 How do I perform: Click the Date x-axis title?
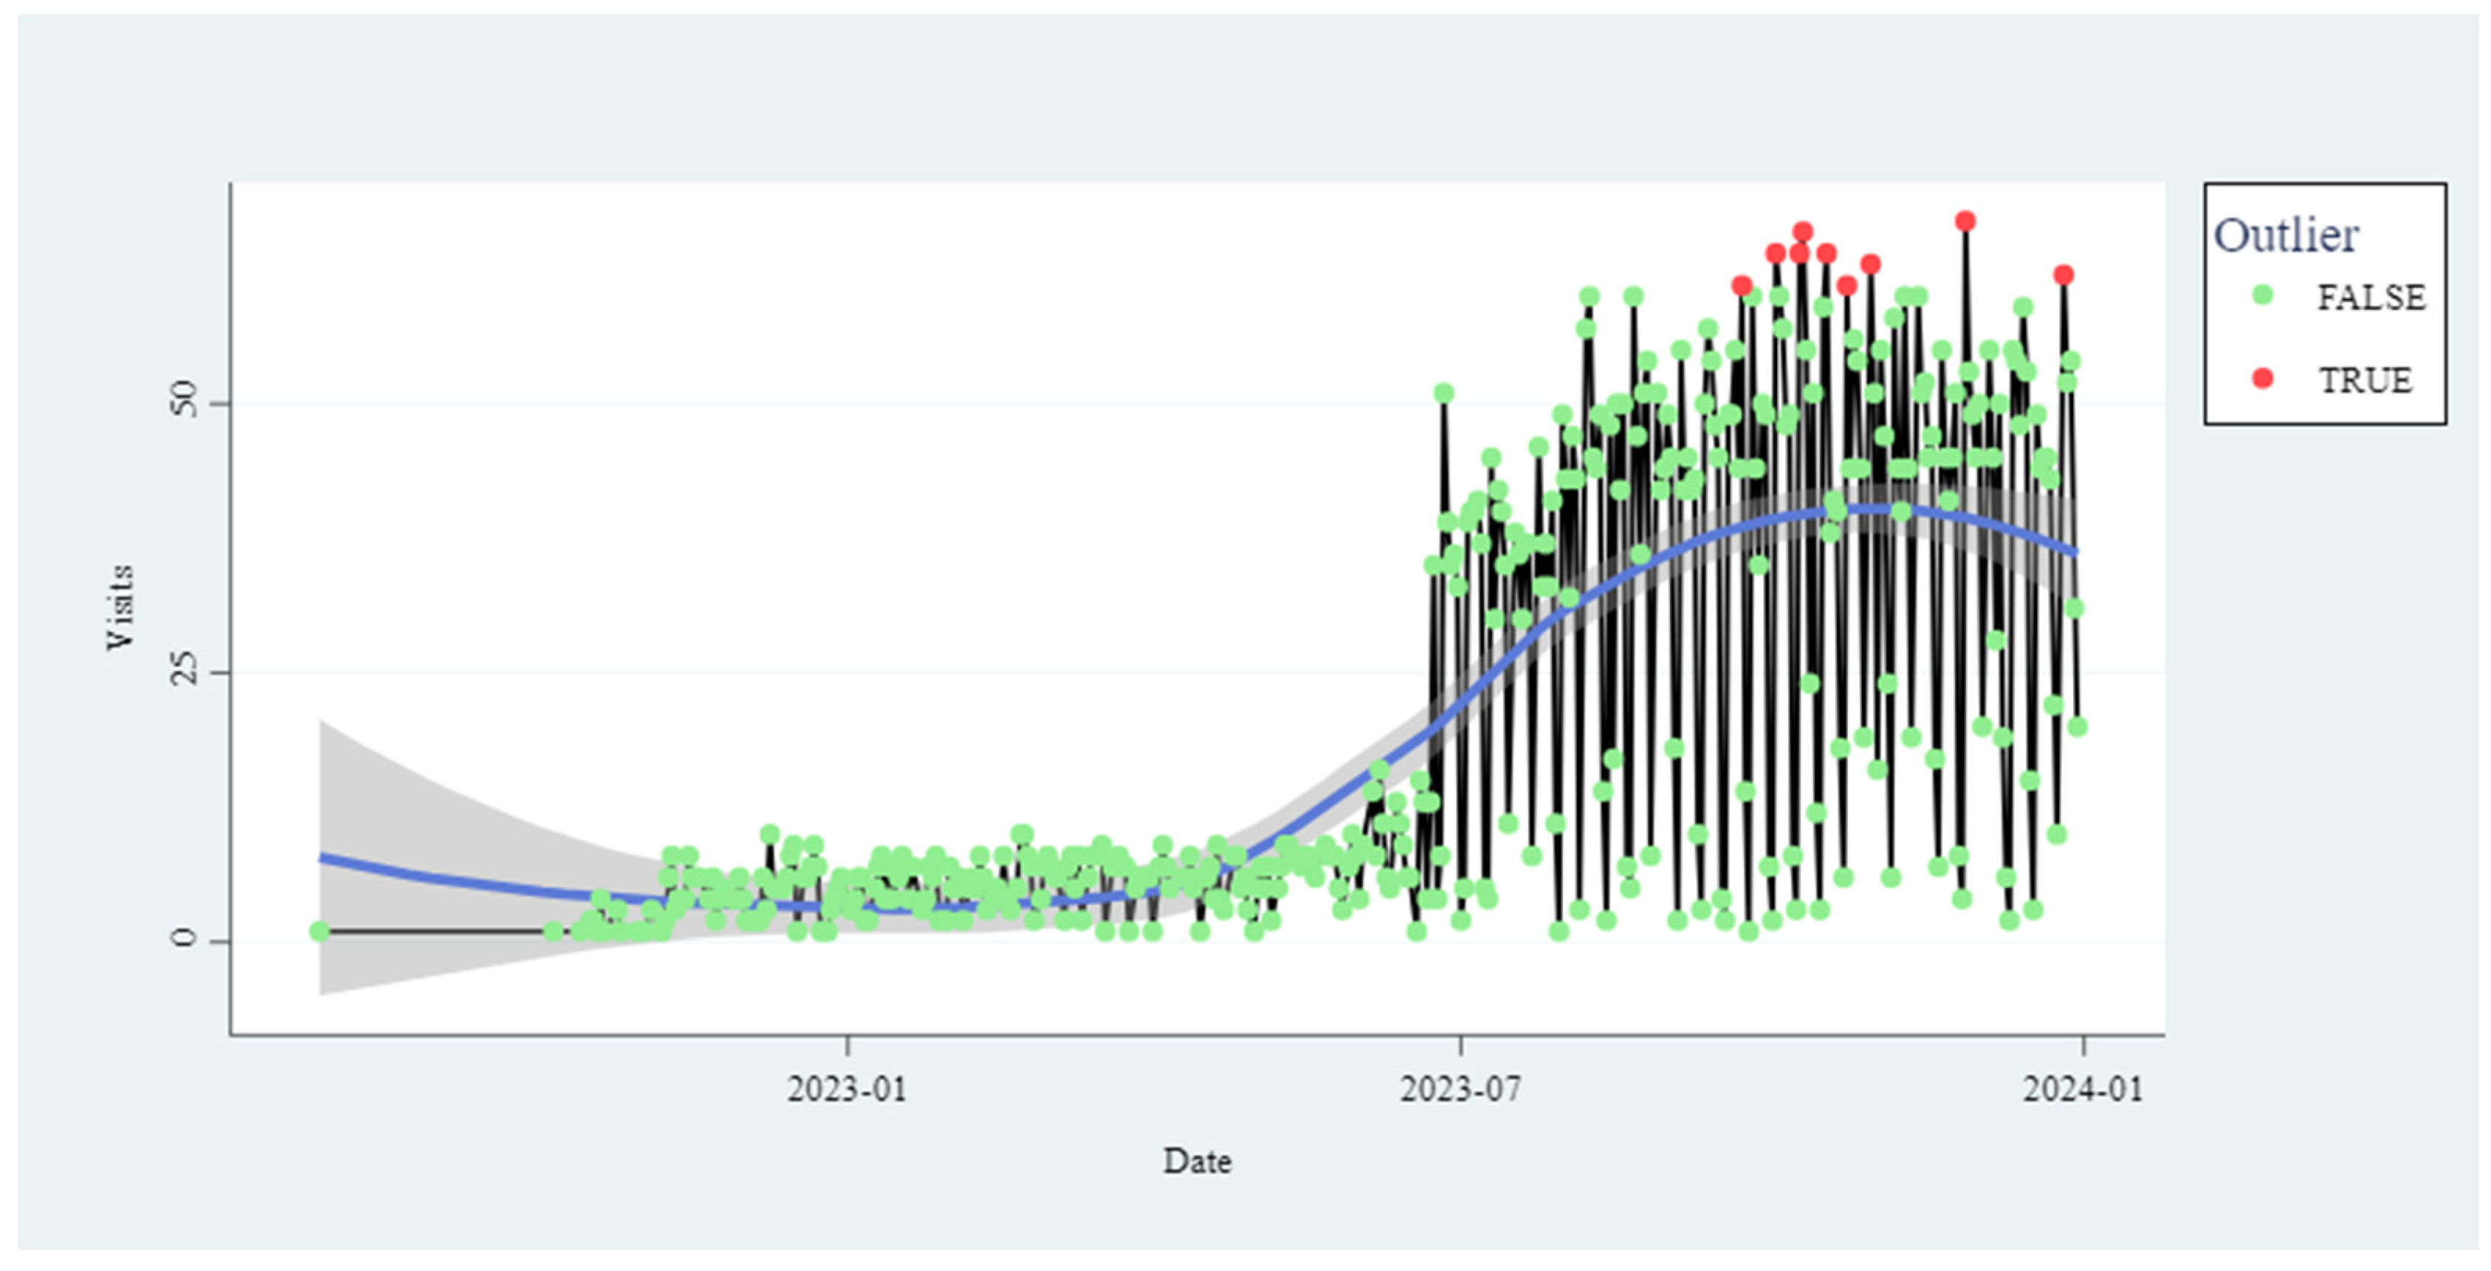click(x=1198, y=1161)
